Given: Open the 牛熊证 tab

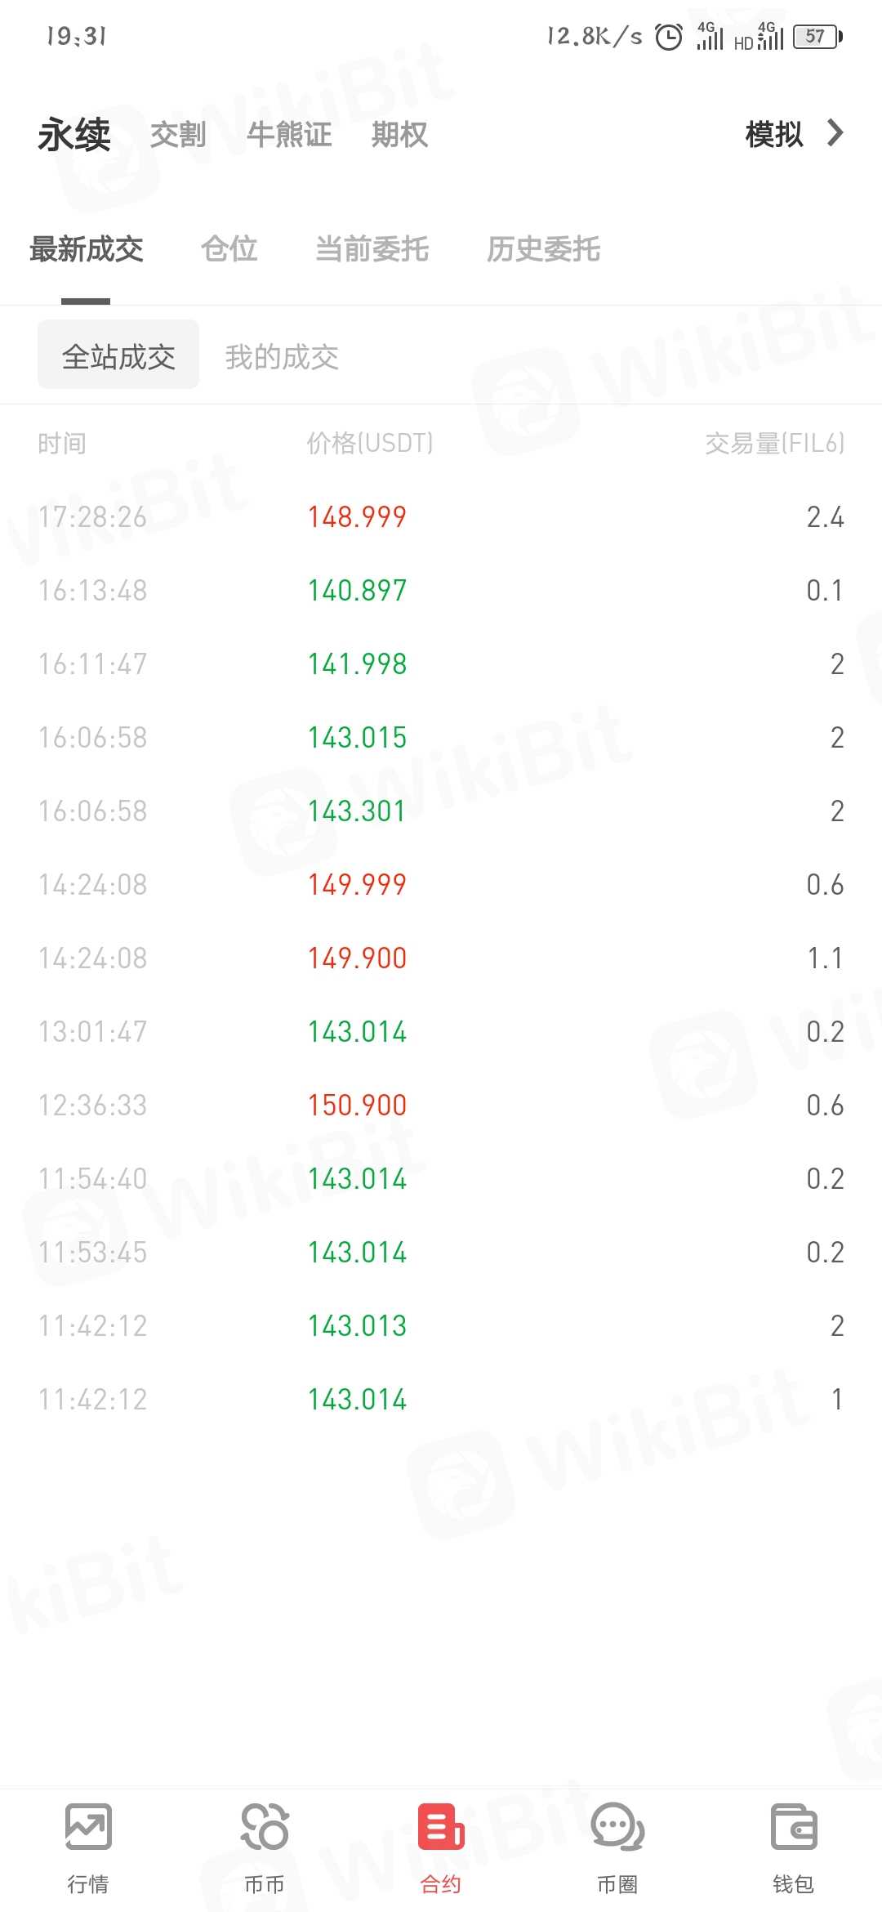Looking at the screenshot, I should (x=289, y=135).
